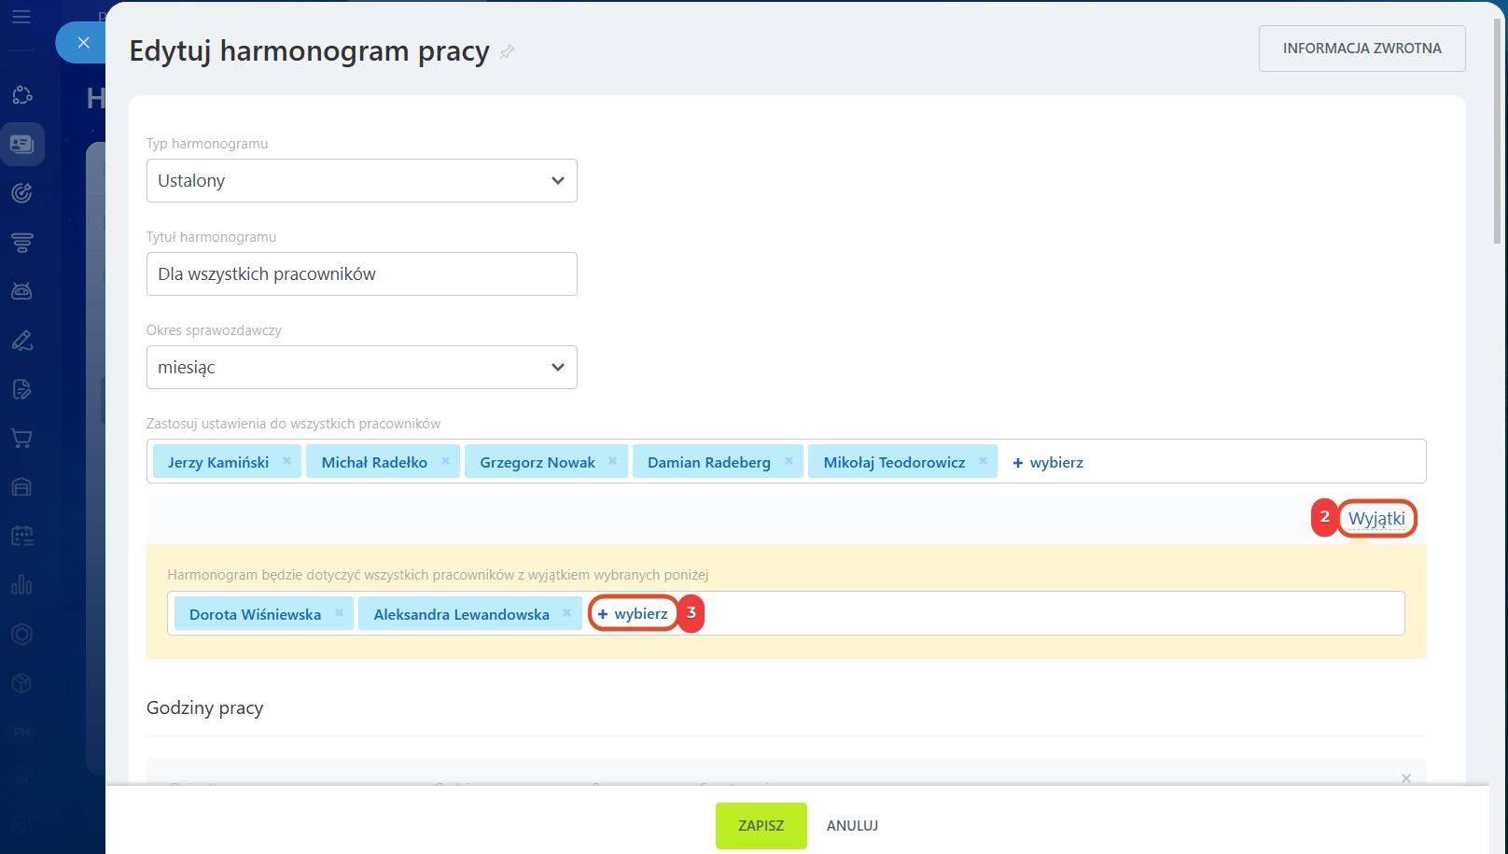The width and height of the screenshot is (1508, 854).
Task: Remove Mikołaj Teodorowicz from the employee list
Action: click(983, 461)
